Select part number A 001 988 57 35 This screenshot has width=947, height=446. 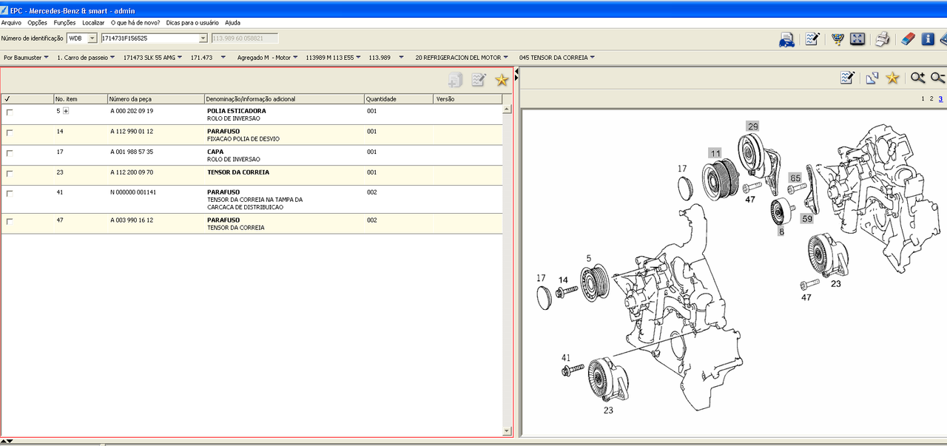click(x=132, y=152)
